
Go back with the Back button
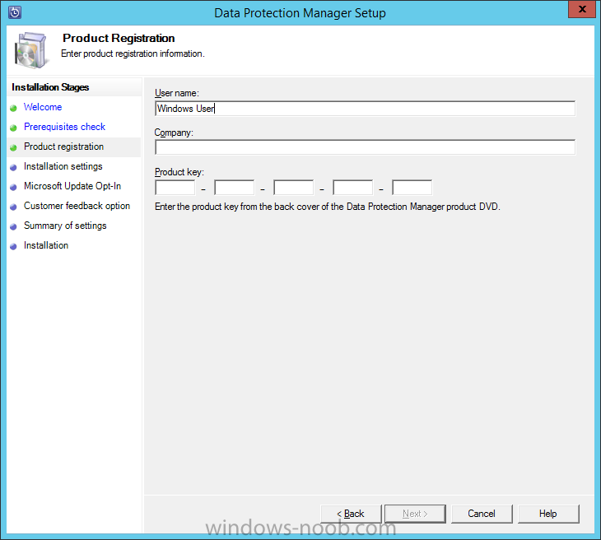pos(351,514)
